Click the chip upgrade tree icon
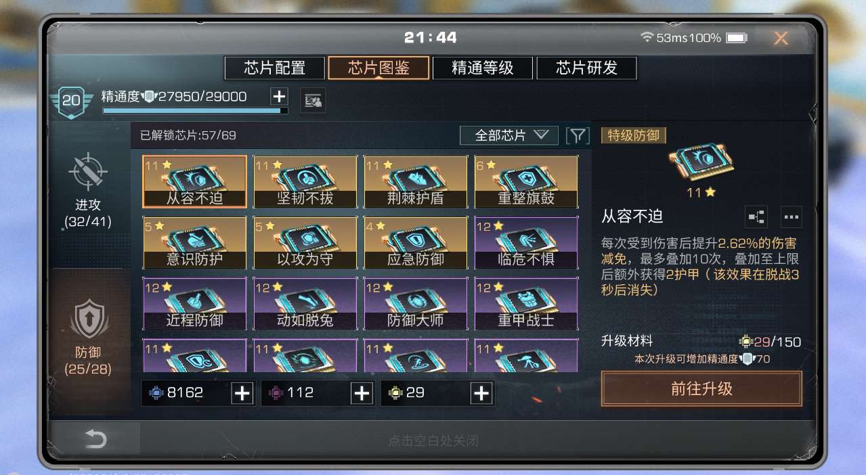Screen dimensions: 866x475 [x=756, y=217]
